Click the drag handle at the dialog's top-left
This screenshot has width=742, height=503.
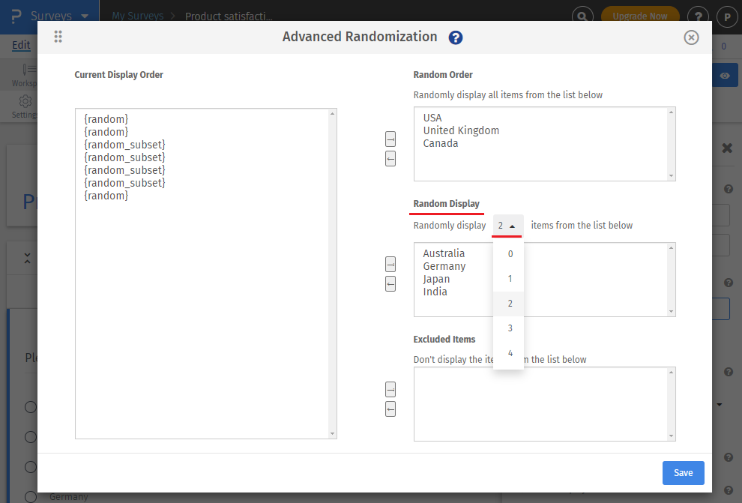[58, 37]
